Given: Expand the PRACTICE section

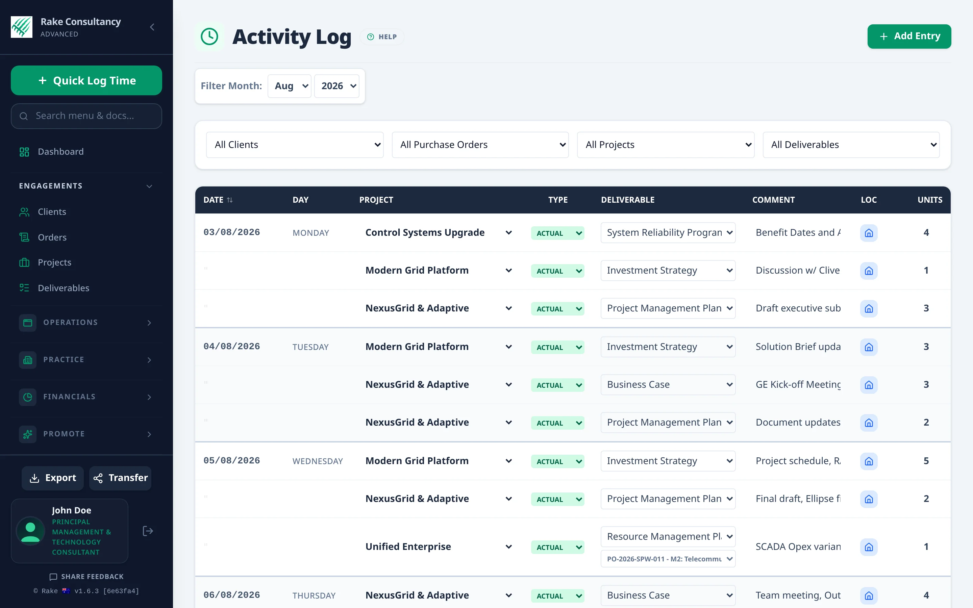Looking at the screenshot, I should pyautogui.click(x=86, y=360).
